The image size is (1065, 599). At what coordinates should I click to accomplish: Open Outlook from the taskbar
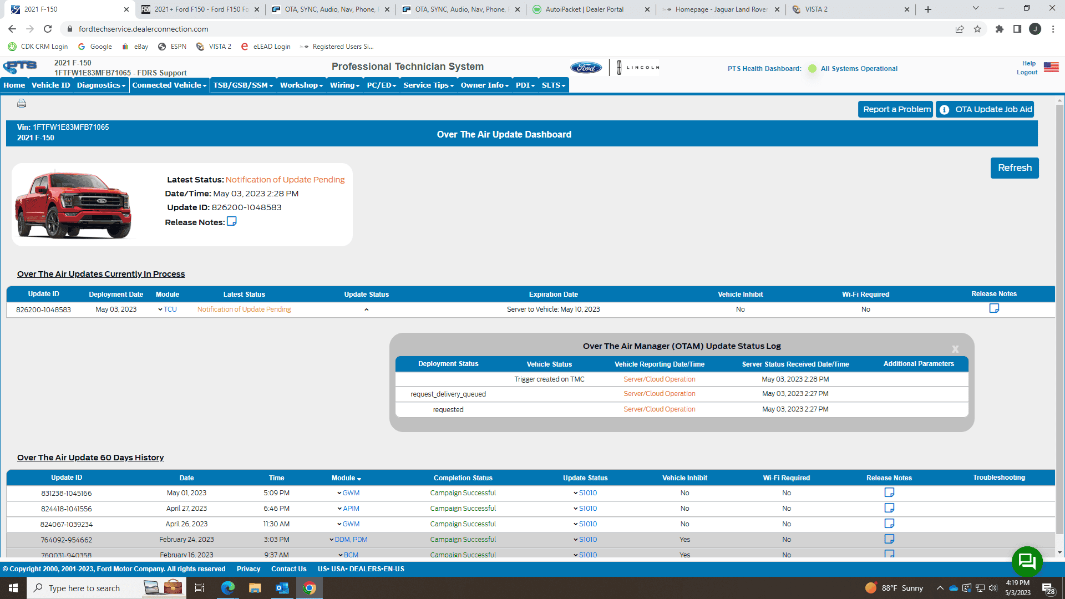point(282,588)
